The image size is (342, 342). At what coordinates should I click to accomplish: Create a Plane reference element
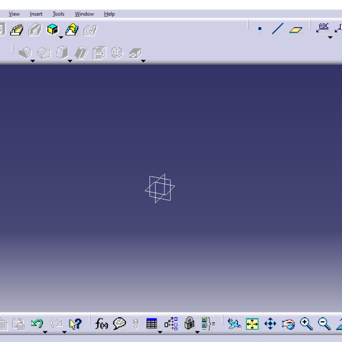coord(296,30)
